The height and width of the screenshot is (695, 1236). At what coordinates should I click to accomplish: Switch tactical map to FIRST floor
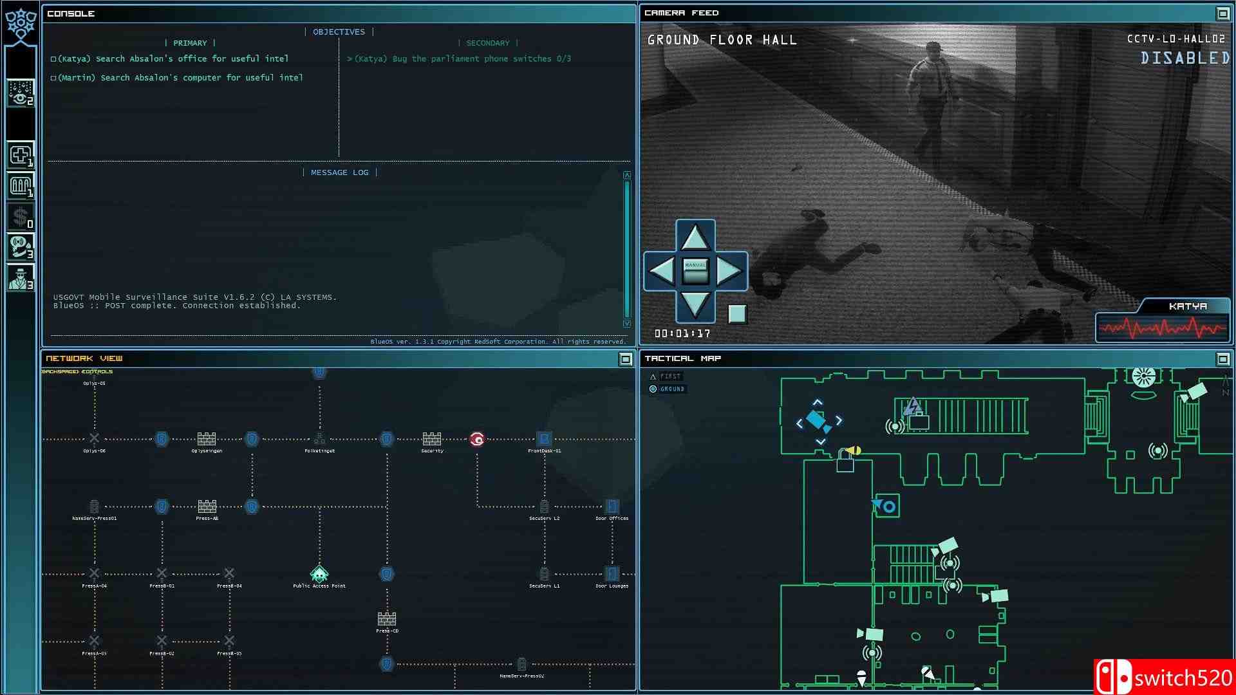653,376
